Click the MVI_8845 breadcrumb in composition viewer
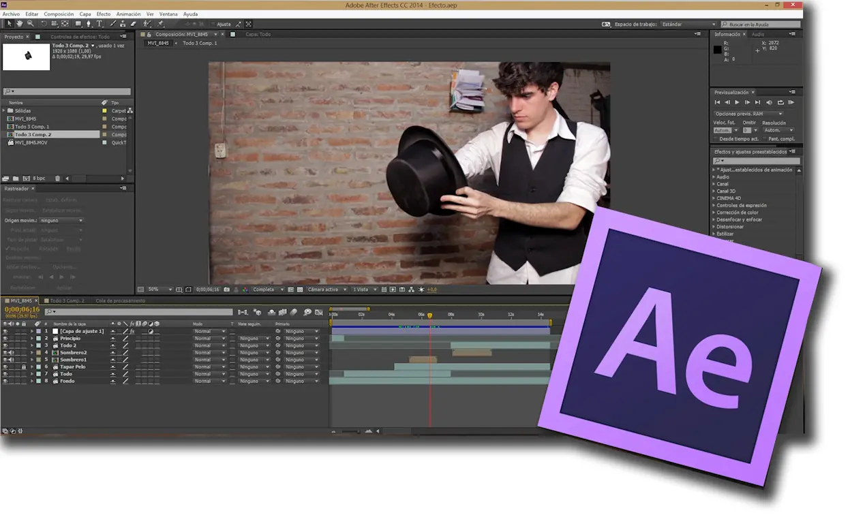 (x=158, y=43)
